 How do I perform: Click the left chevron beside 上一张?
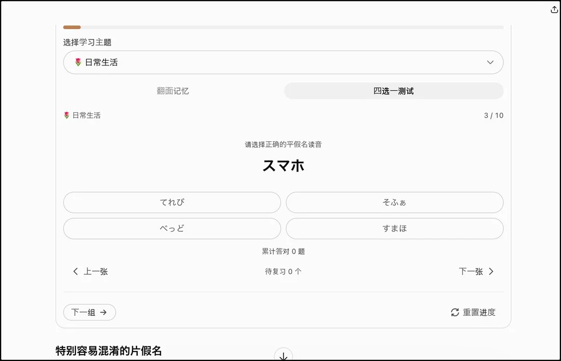75,272
